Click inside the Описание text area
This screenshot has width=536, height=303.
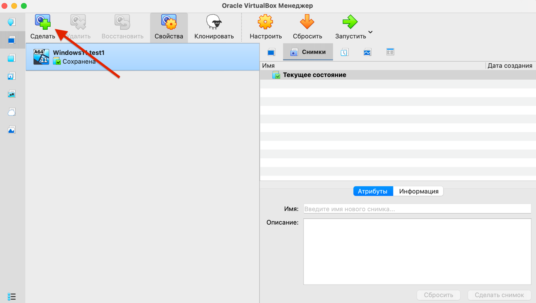[x=417, y=251]
